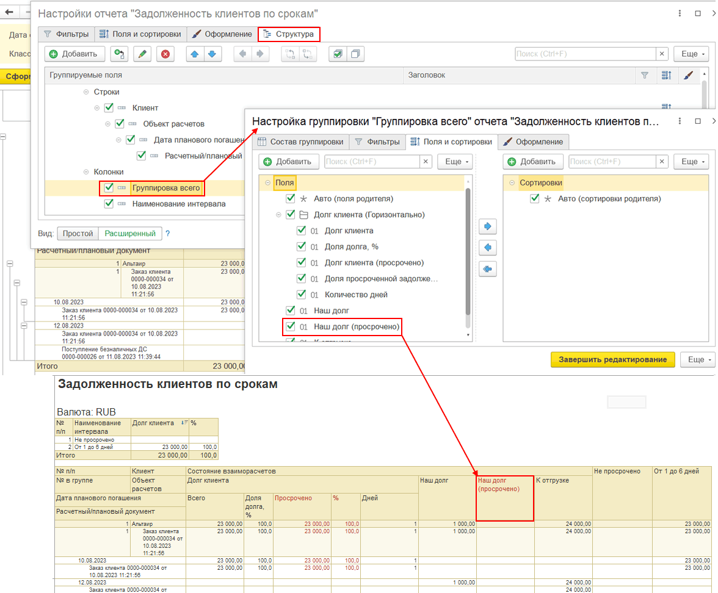Click the pencil edit icon in structure toolbar
718x593 pixels.
[x=142, y=54]
